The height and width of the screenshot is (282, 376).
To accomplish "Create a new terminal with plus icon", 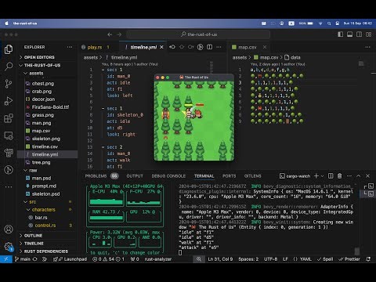I will point(316,176).
